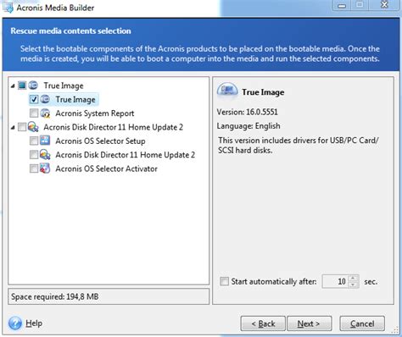Go to the previous step with Back
This screenshot has height=337, width=402.
263,323
